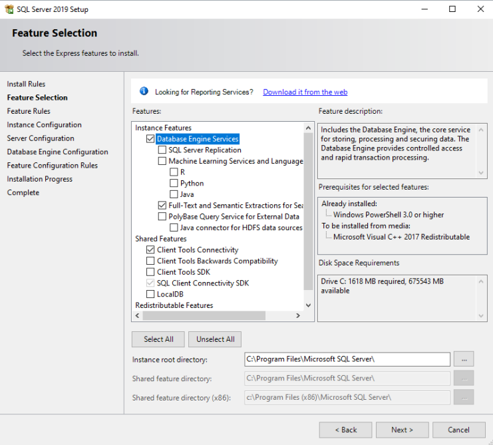Select the SQL Client Connectivity SDK label
This screenshot has width=493, height=445.
click(x=203, y=283)
